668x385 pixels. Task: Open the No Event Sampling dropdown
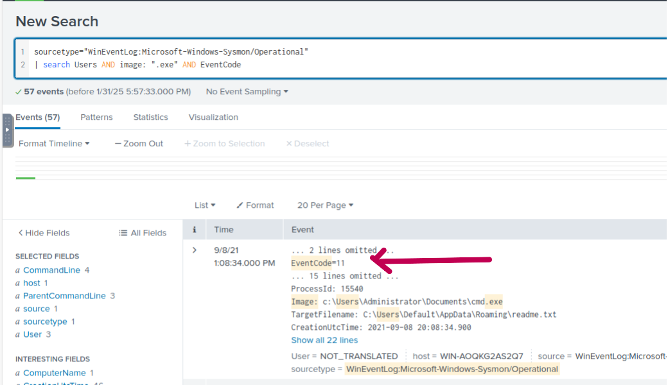[247, 92]
